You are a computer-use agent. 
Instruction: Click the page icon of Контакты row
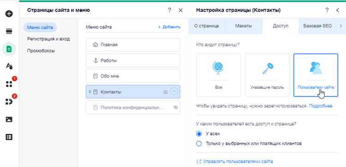(95, 92)
